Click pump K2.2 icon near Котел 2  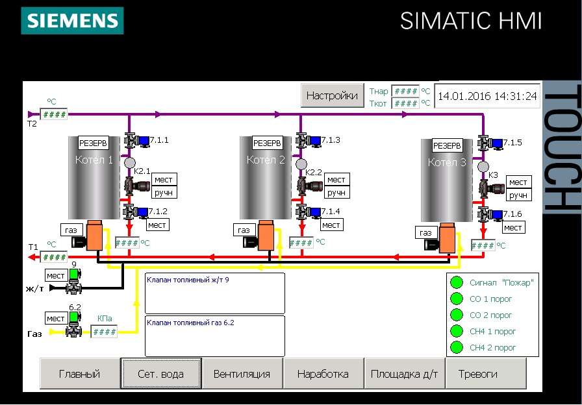pyautogui.click(x=308, y=186)
